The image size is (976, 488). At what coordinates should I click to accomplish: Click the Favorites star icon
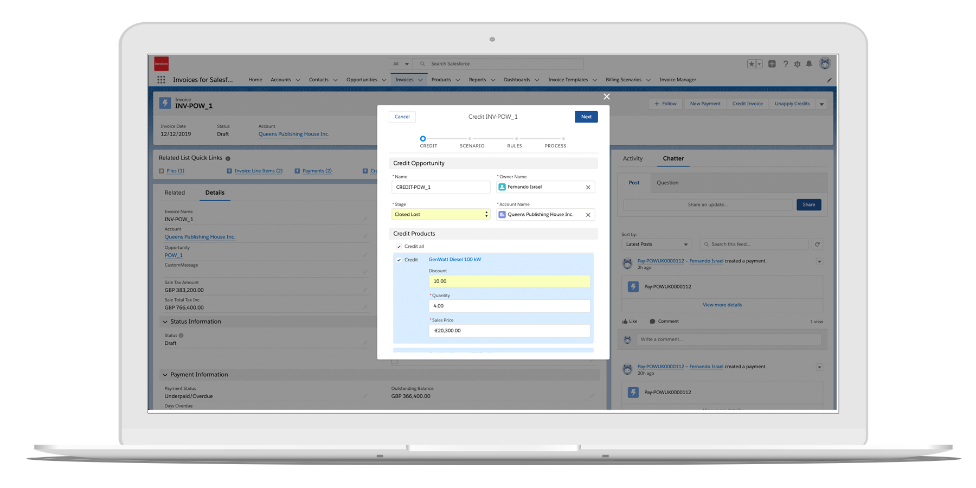752,64
